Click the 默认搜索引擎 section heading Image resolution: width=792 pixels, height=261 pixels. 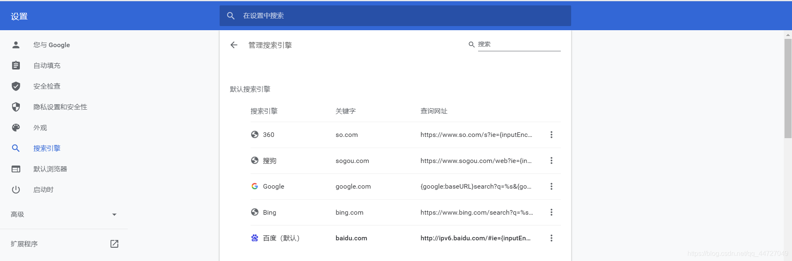[250, 89]
